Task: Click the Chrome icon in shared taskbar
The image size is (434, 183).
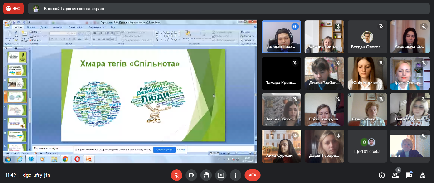Action: (65, 159)
